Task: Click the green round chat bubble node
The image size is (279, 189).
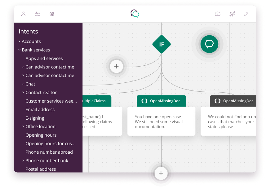Action: [209, 44]
